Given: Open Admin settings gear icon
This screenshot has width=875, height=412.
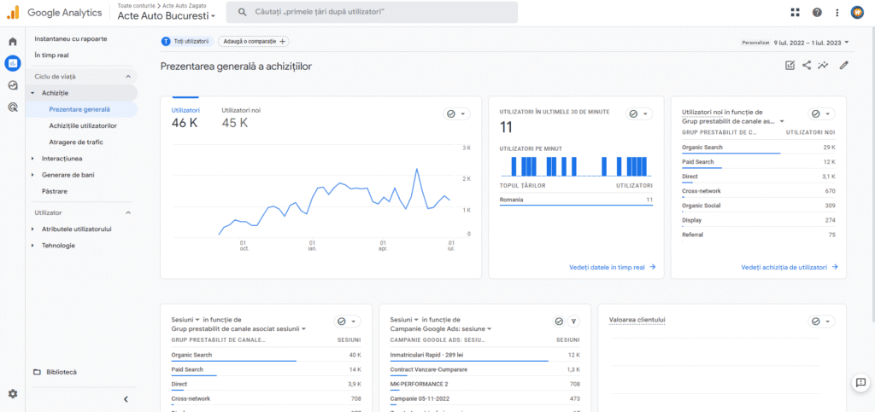Looking at the screenshot, I should coord(13,393).
